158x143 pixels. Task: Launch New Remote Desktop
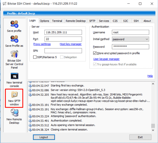click(x=14, y=116)
